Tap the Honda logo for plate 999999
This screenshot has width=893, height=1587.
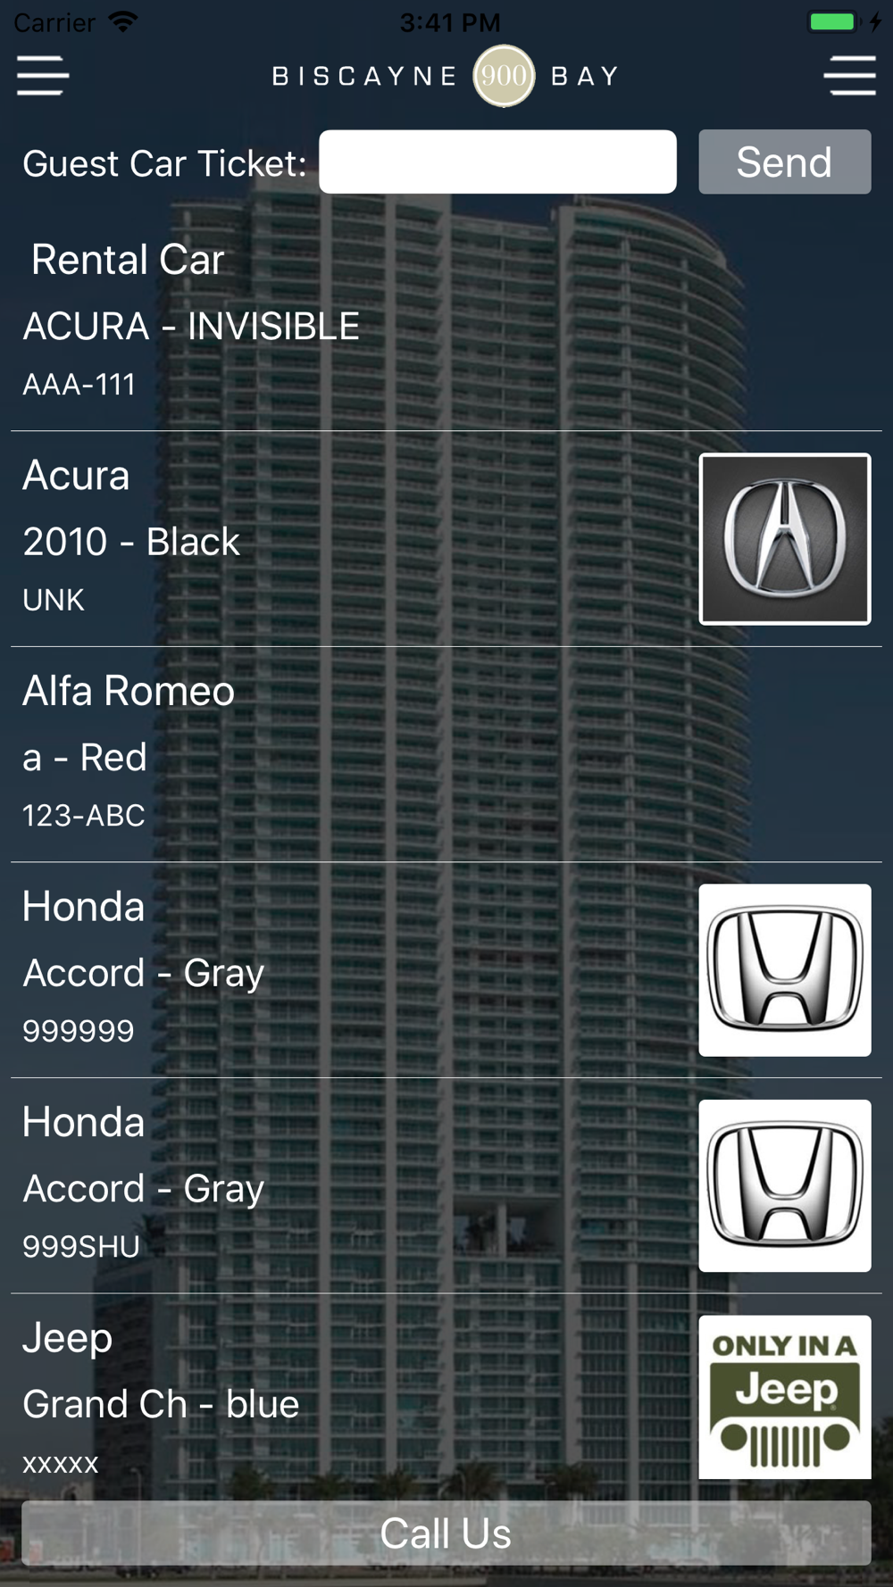pos(785,970)
